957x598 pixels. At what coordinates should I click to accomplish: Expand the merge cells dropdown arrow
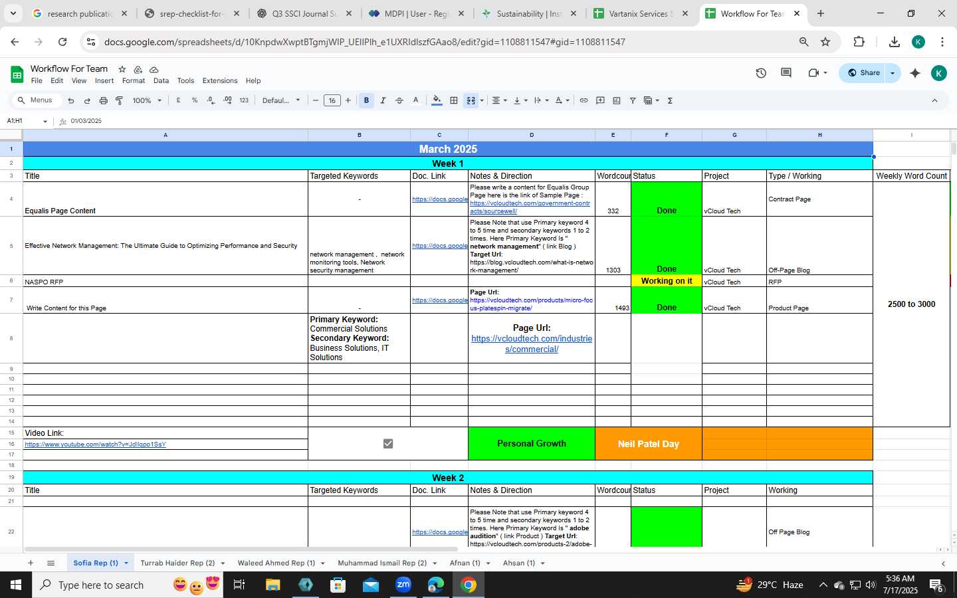482,100
